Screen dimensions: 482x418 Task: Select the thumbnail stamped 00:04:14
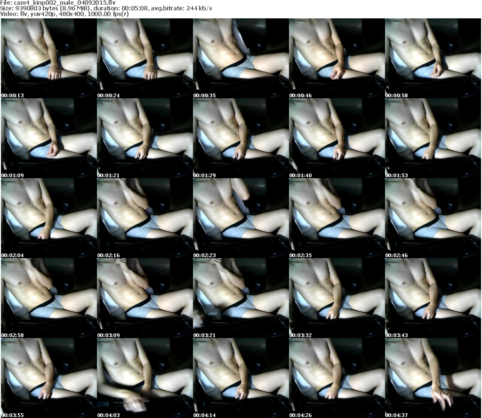coord(241,378)
